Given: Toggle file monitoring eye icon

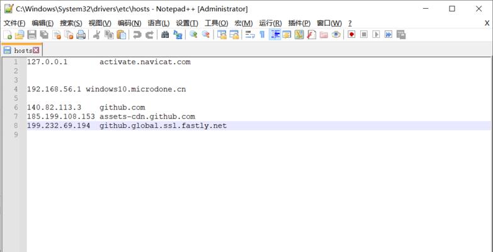Looking at the screenshot, I should click(336, 35).
